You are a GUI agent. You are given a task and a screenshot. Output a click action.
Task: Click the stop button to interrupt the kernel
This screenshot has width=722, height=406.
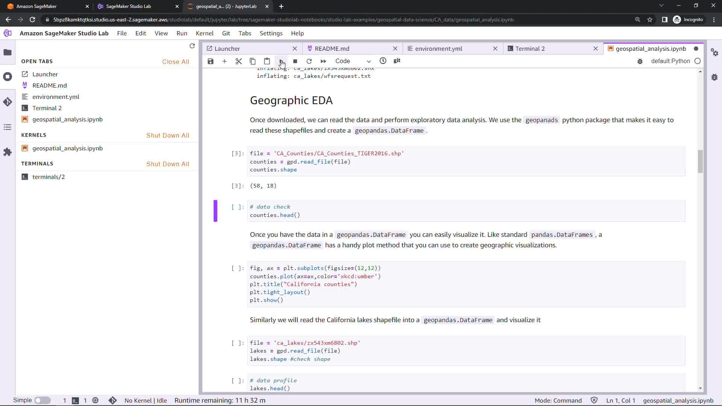pos(295,61)
